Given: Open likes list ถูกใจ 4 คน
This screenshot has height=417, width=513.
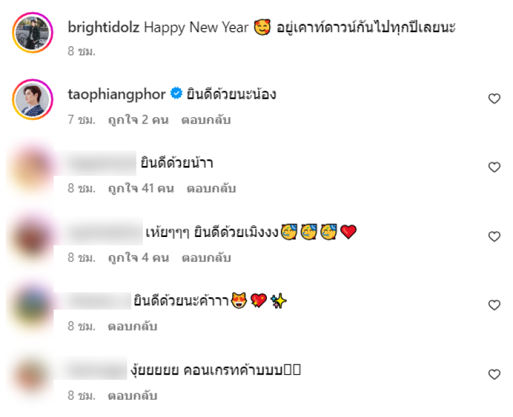Looking at the screenshot, I should coord(139,258).
